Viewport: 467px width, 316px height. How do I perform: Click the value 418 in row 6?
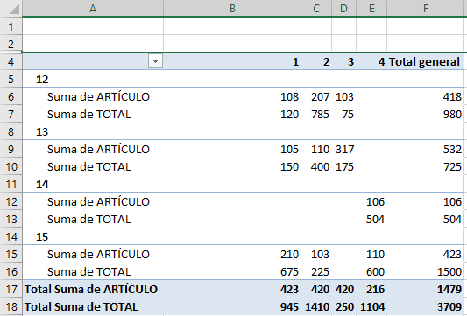click(x=452, y=96)
